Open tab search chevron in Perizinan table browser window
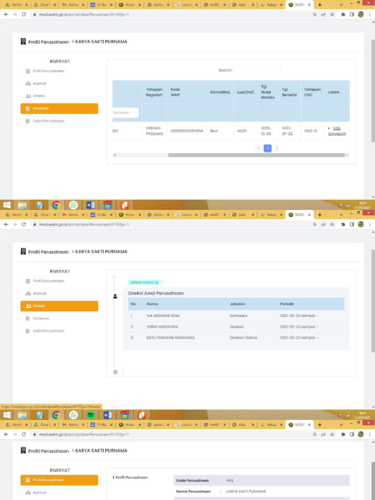 (341, 5)
